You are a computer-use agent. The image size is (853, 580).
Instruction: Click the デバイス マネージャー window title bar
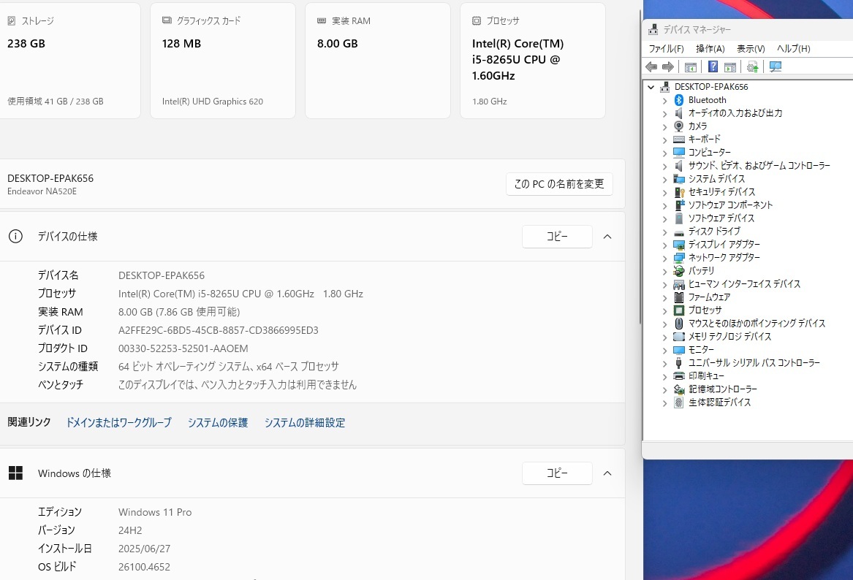click(748, 29)
